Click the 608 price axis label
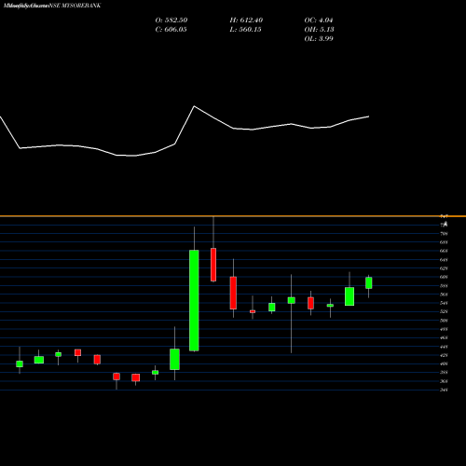This screenshot has height=466, width=466. (x=444, y=277)
